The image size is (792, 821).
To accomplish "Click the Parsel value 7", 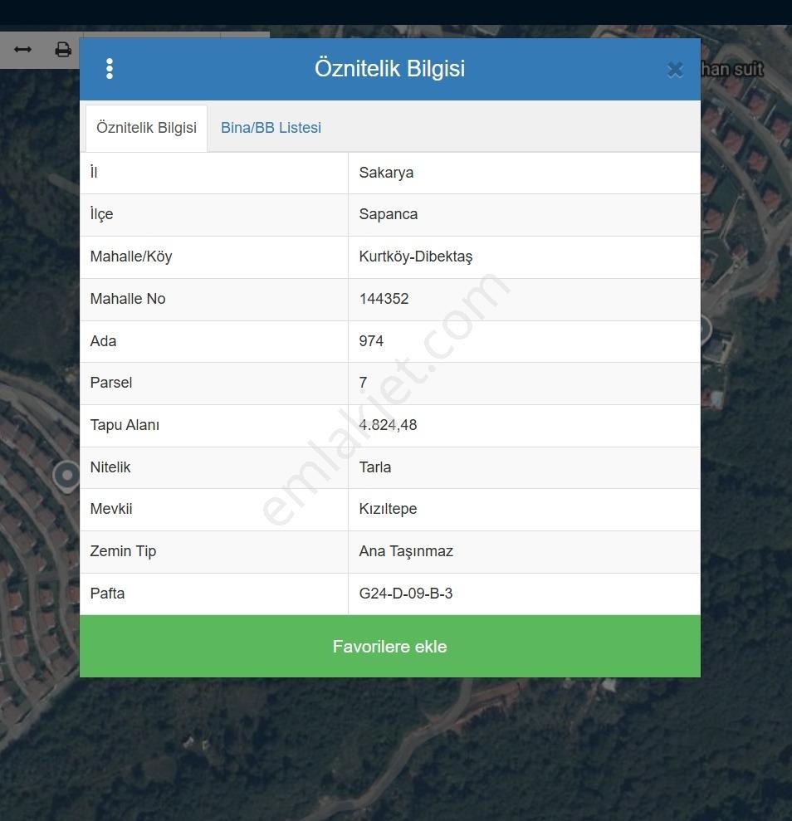I will click(x=363, y=383).
